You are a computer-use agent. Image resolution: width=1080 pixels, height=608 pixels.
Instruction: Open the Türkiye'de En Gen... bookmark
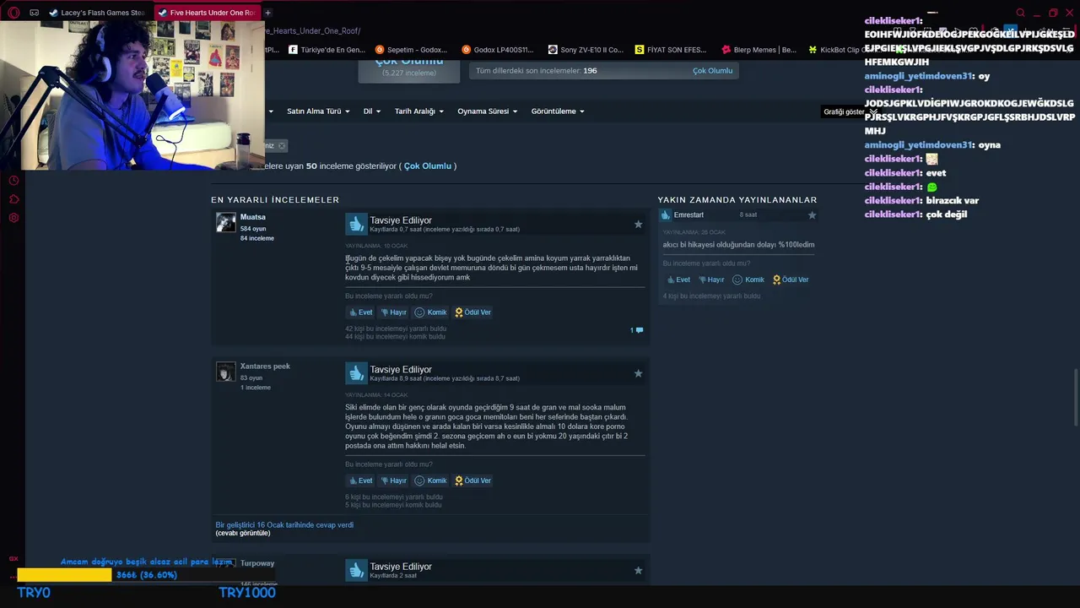pyautogui.click(x=327, y=50)
